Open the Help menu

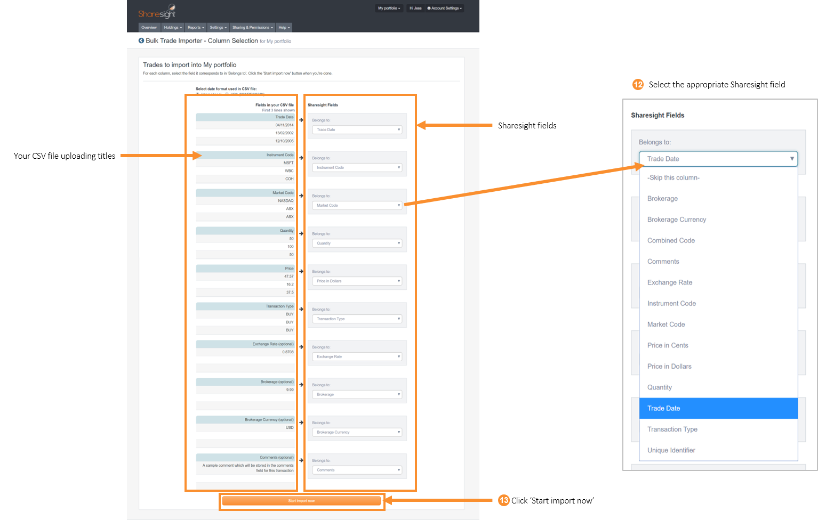tap(284, 28)
